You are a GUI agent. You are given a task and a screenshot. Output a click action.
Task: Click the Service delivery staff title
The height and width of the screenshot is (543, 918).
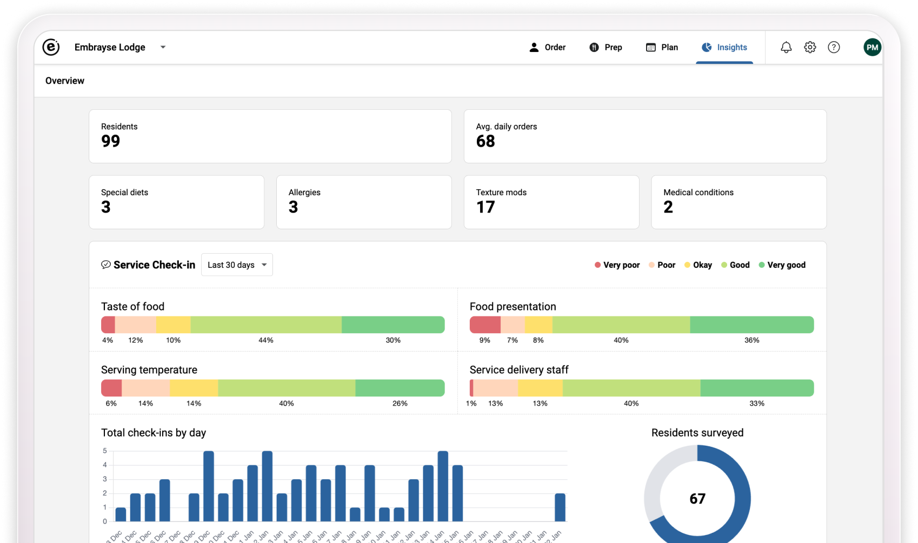point(519,370)
